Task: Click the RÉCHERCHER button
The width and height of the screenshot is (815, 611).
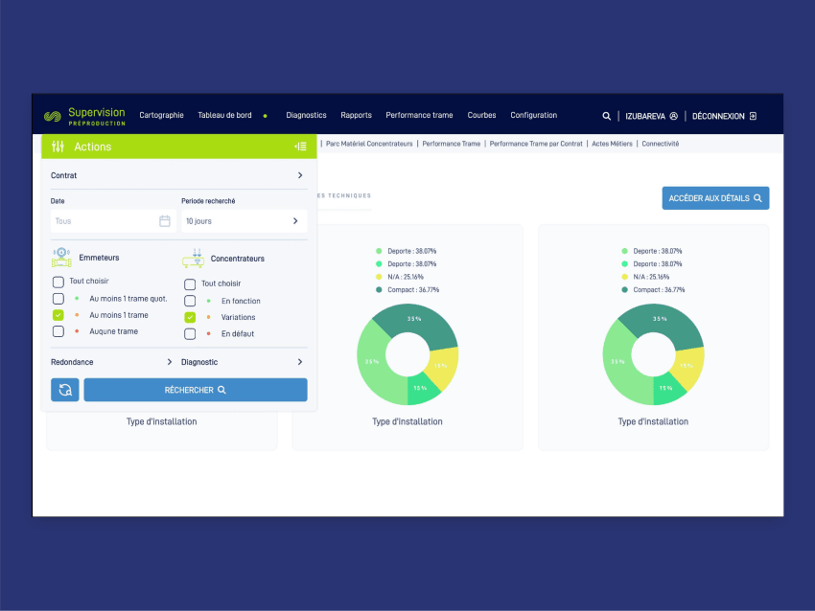Action: (195, 390)
